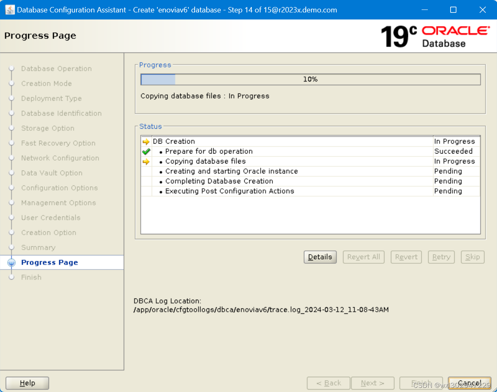Image resolution: width=497 pixels, height=392 pixels.
Task: Click the 'DBCA Log Location:' label
Action: point(167,301)
